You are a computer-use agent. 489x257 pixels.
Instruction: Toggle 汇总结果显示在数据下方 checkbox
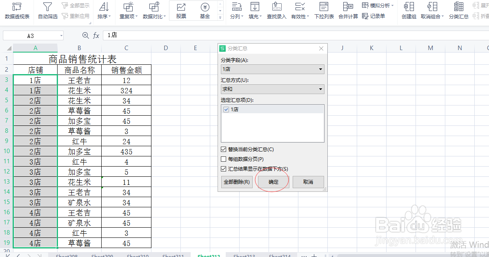(223, 169)
